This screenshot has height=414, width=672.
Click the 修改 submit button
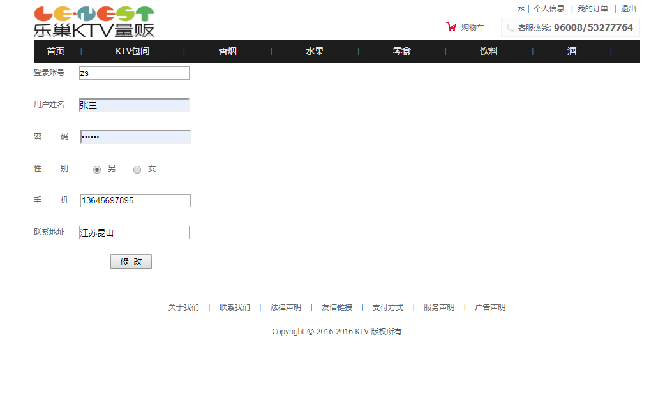[131, 262]
